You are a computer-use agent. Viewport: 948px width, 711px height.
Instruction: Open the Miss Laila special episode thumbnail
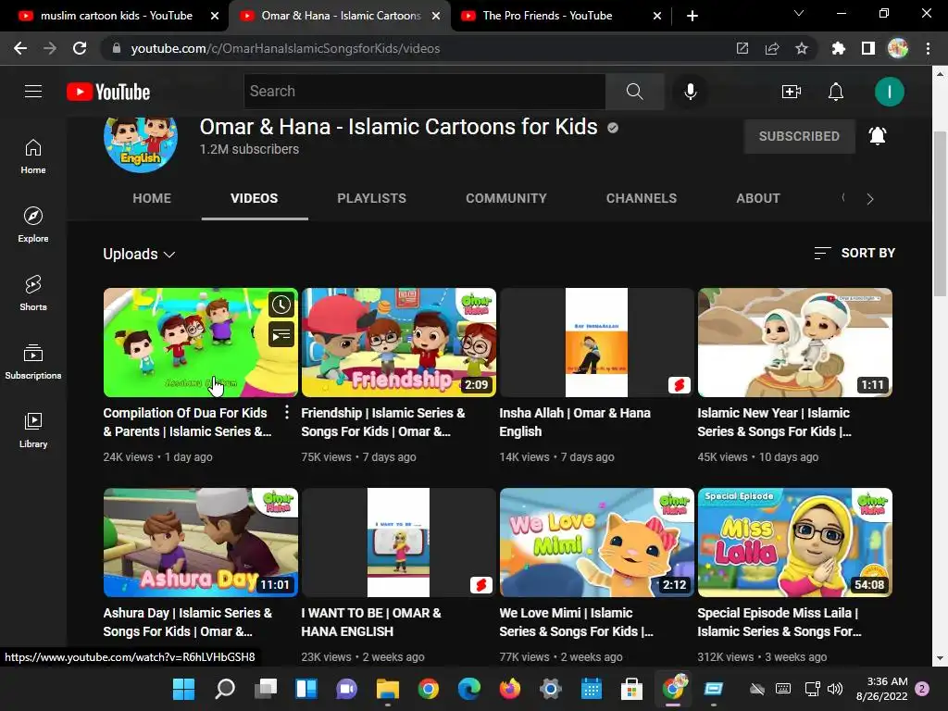(794, 543)
